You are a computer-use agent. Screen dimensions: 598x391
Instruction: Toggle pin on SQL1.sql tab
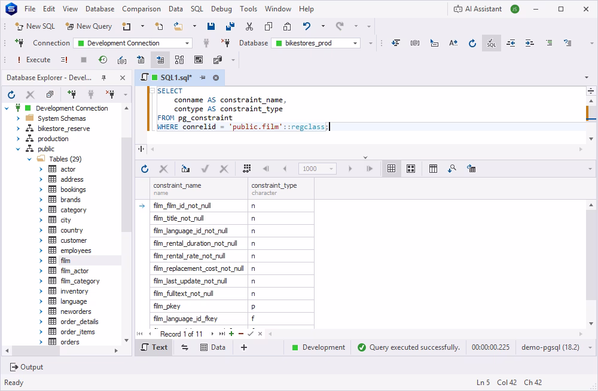click(x=203, y=78)
